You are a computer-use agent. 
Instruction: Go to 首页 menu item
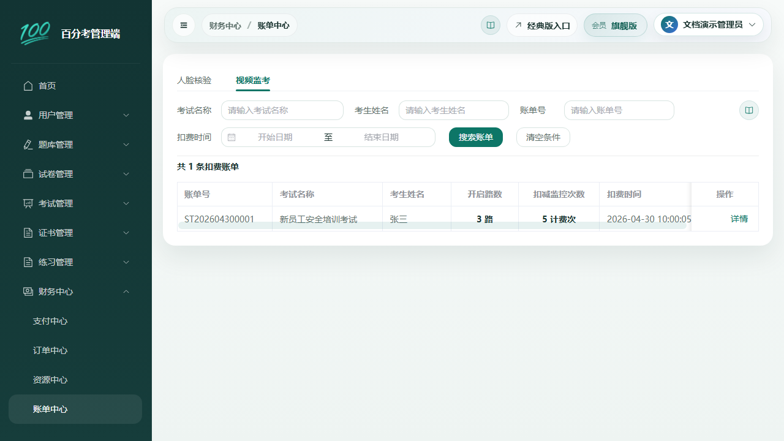75,86
